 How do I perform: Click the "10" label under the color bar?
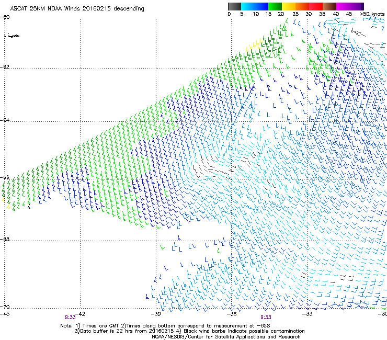[256, 14]
